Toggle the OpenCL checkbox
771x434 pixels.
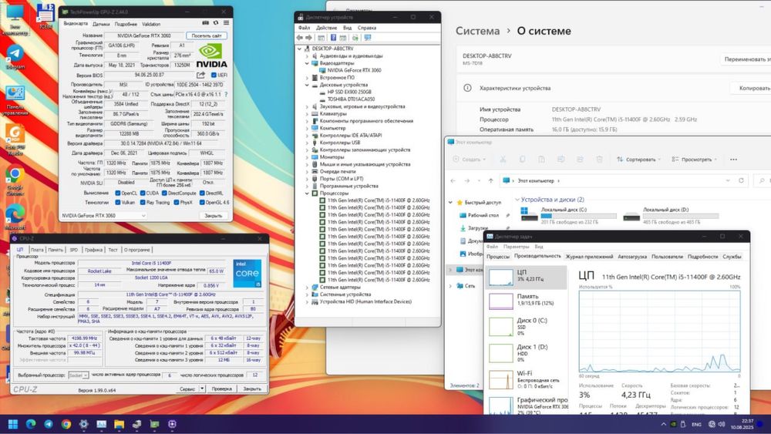tap(117, 193)
